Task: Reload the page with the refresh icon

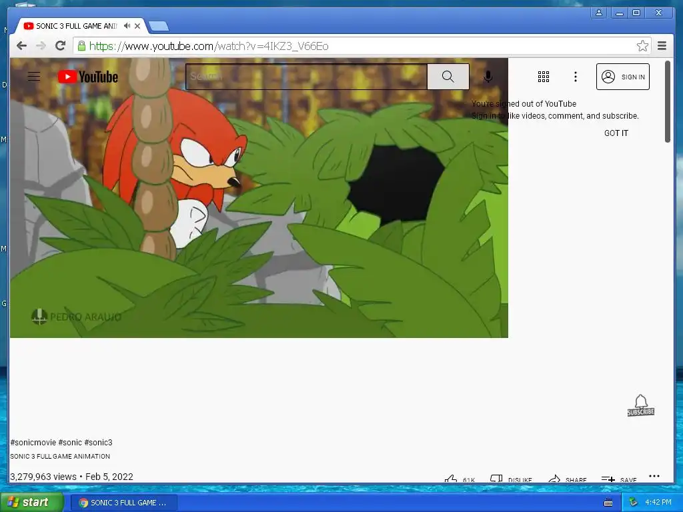Action: [61, 45]
